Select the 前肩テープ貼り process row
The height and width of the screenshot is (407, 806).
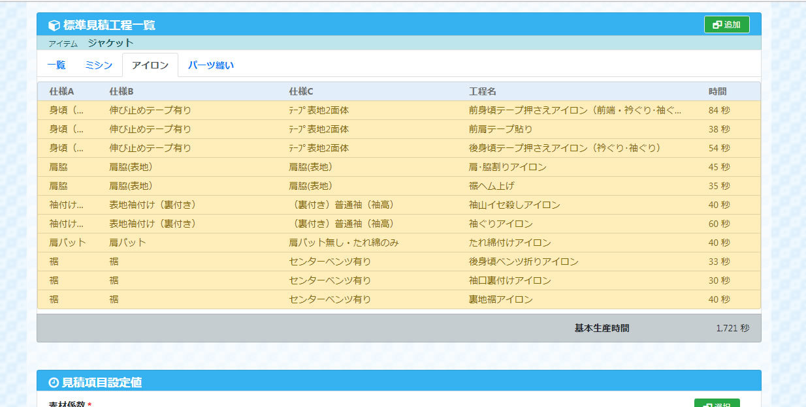500,129
